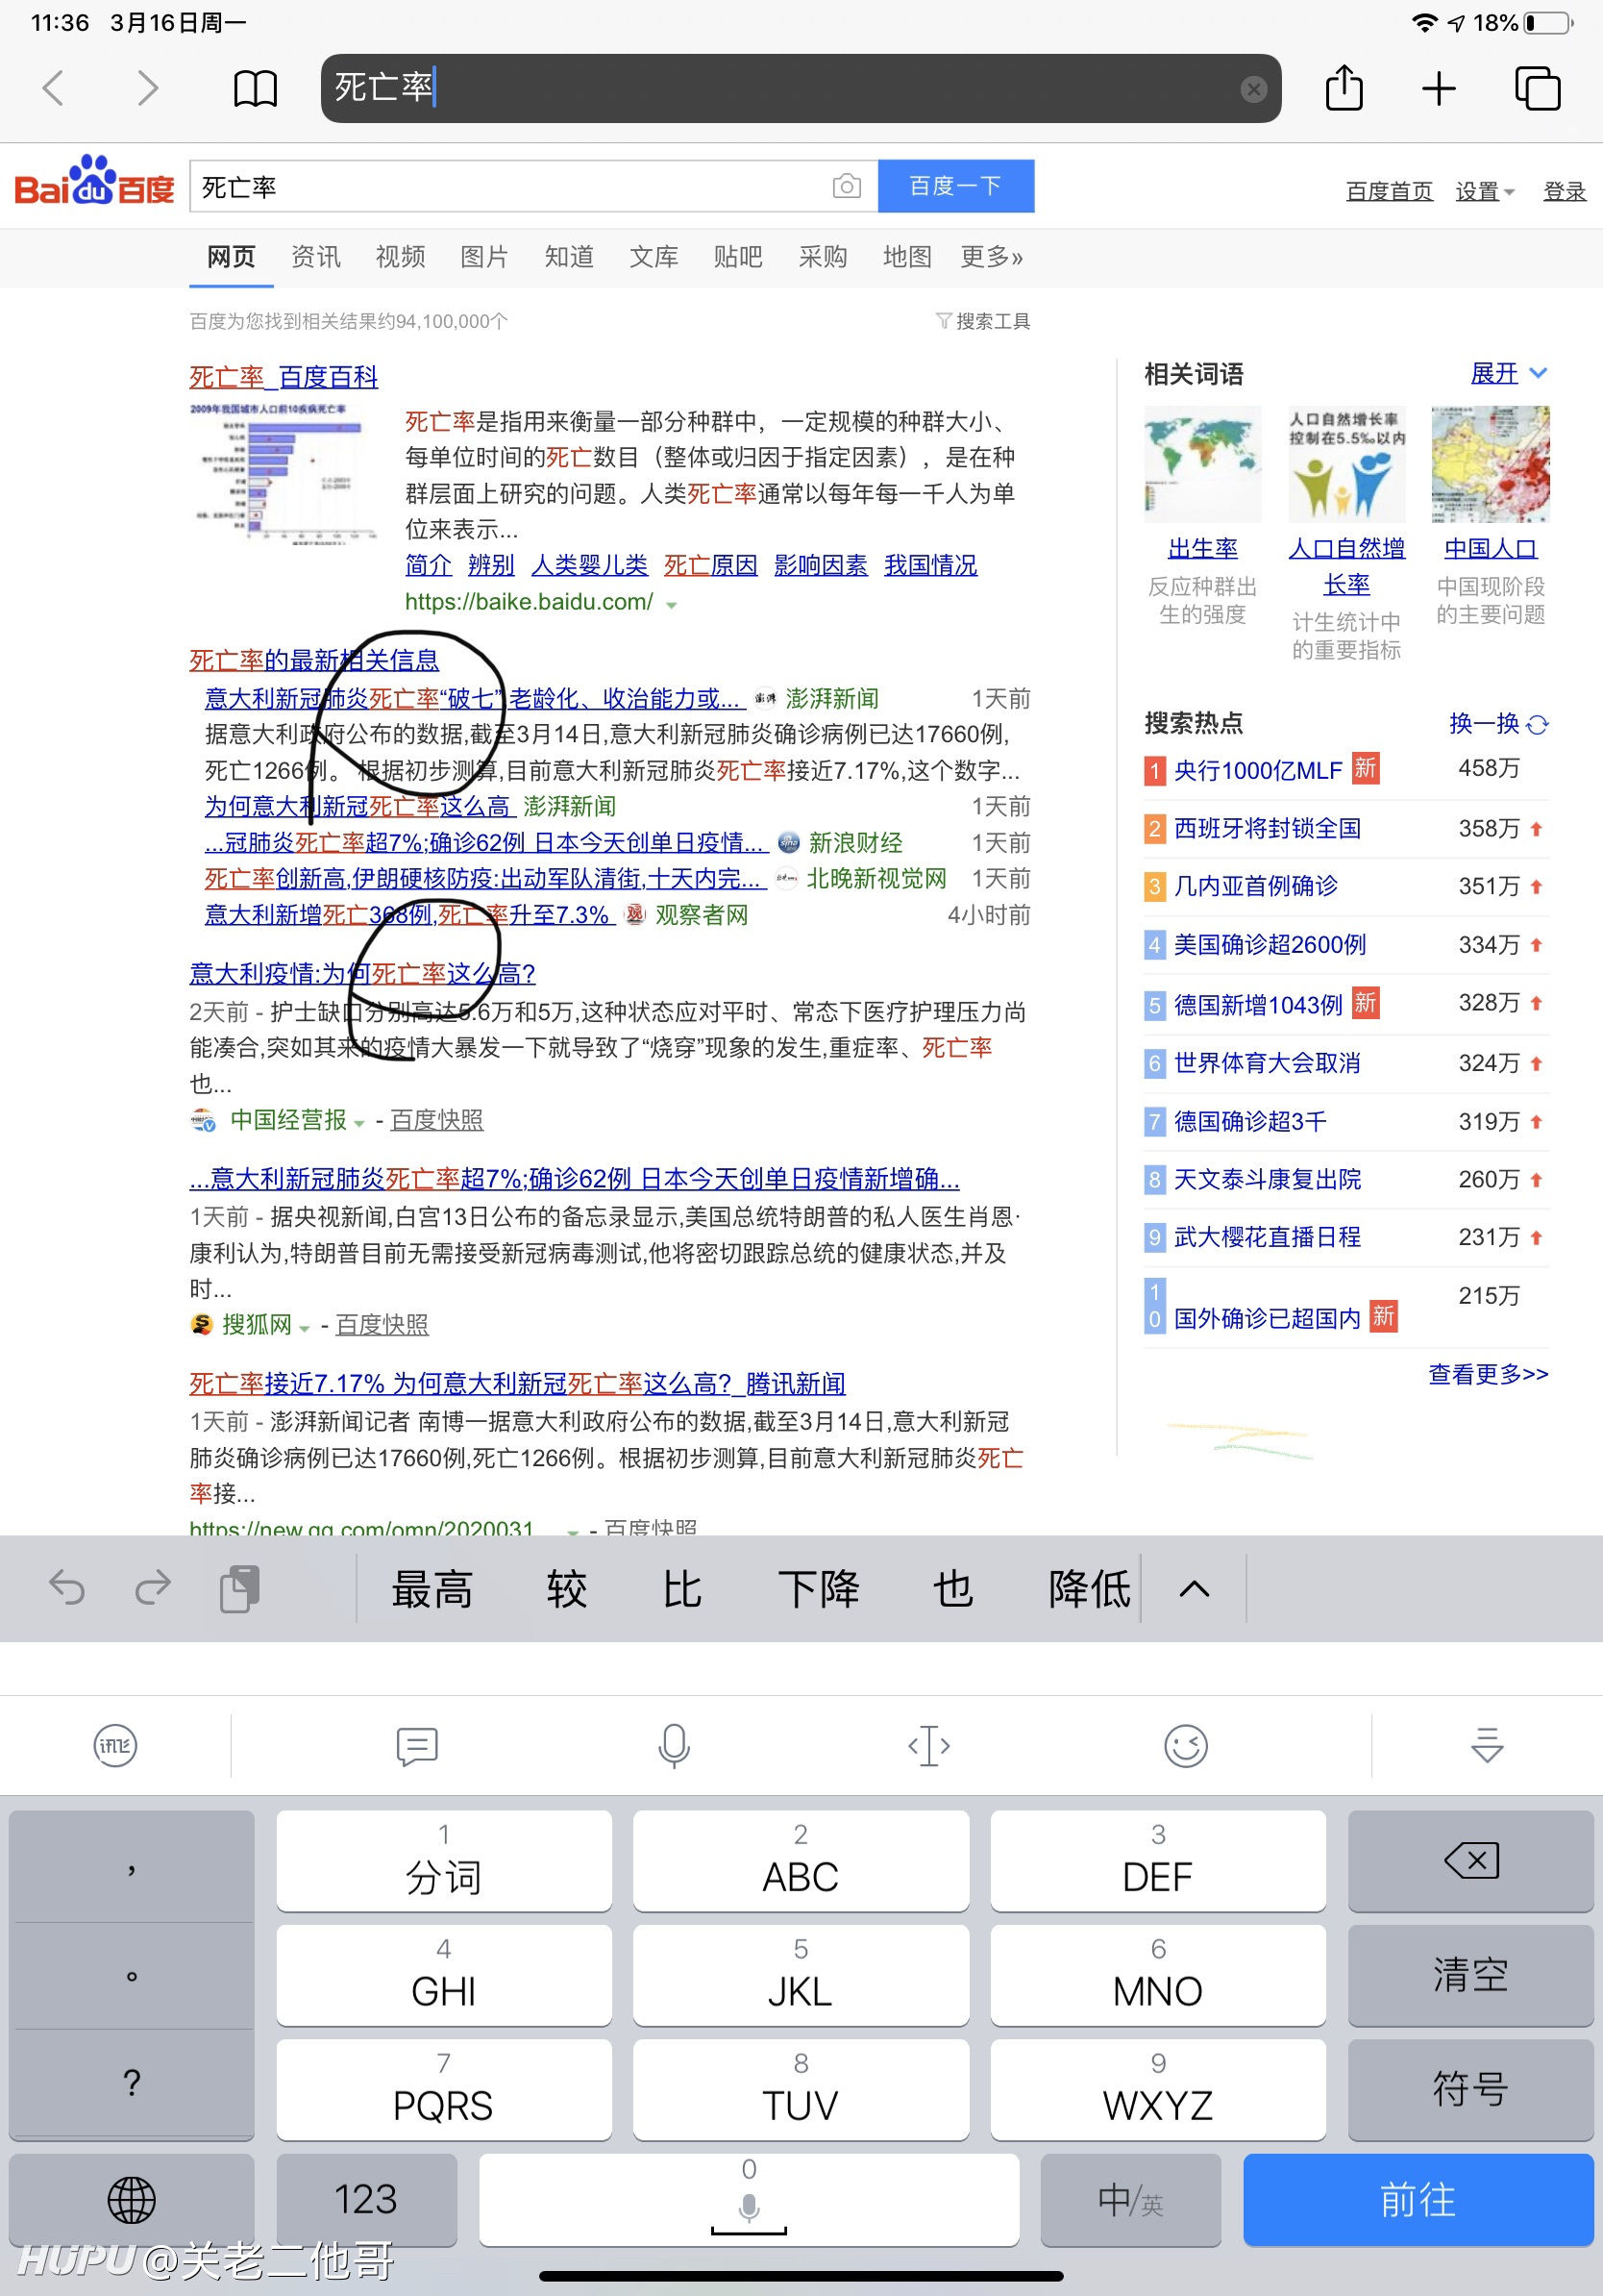
Task: Tap the keyboard backspace key
Action: click(1470, 1860)
